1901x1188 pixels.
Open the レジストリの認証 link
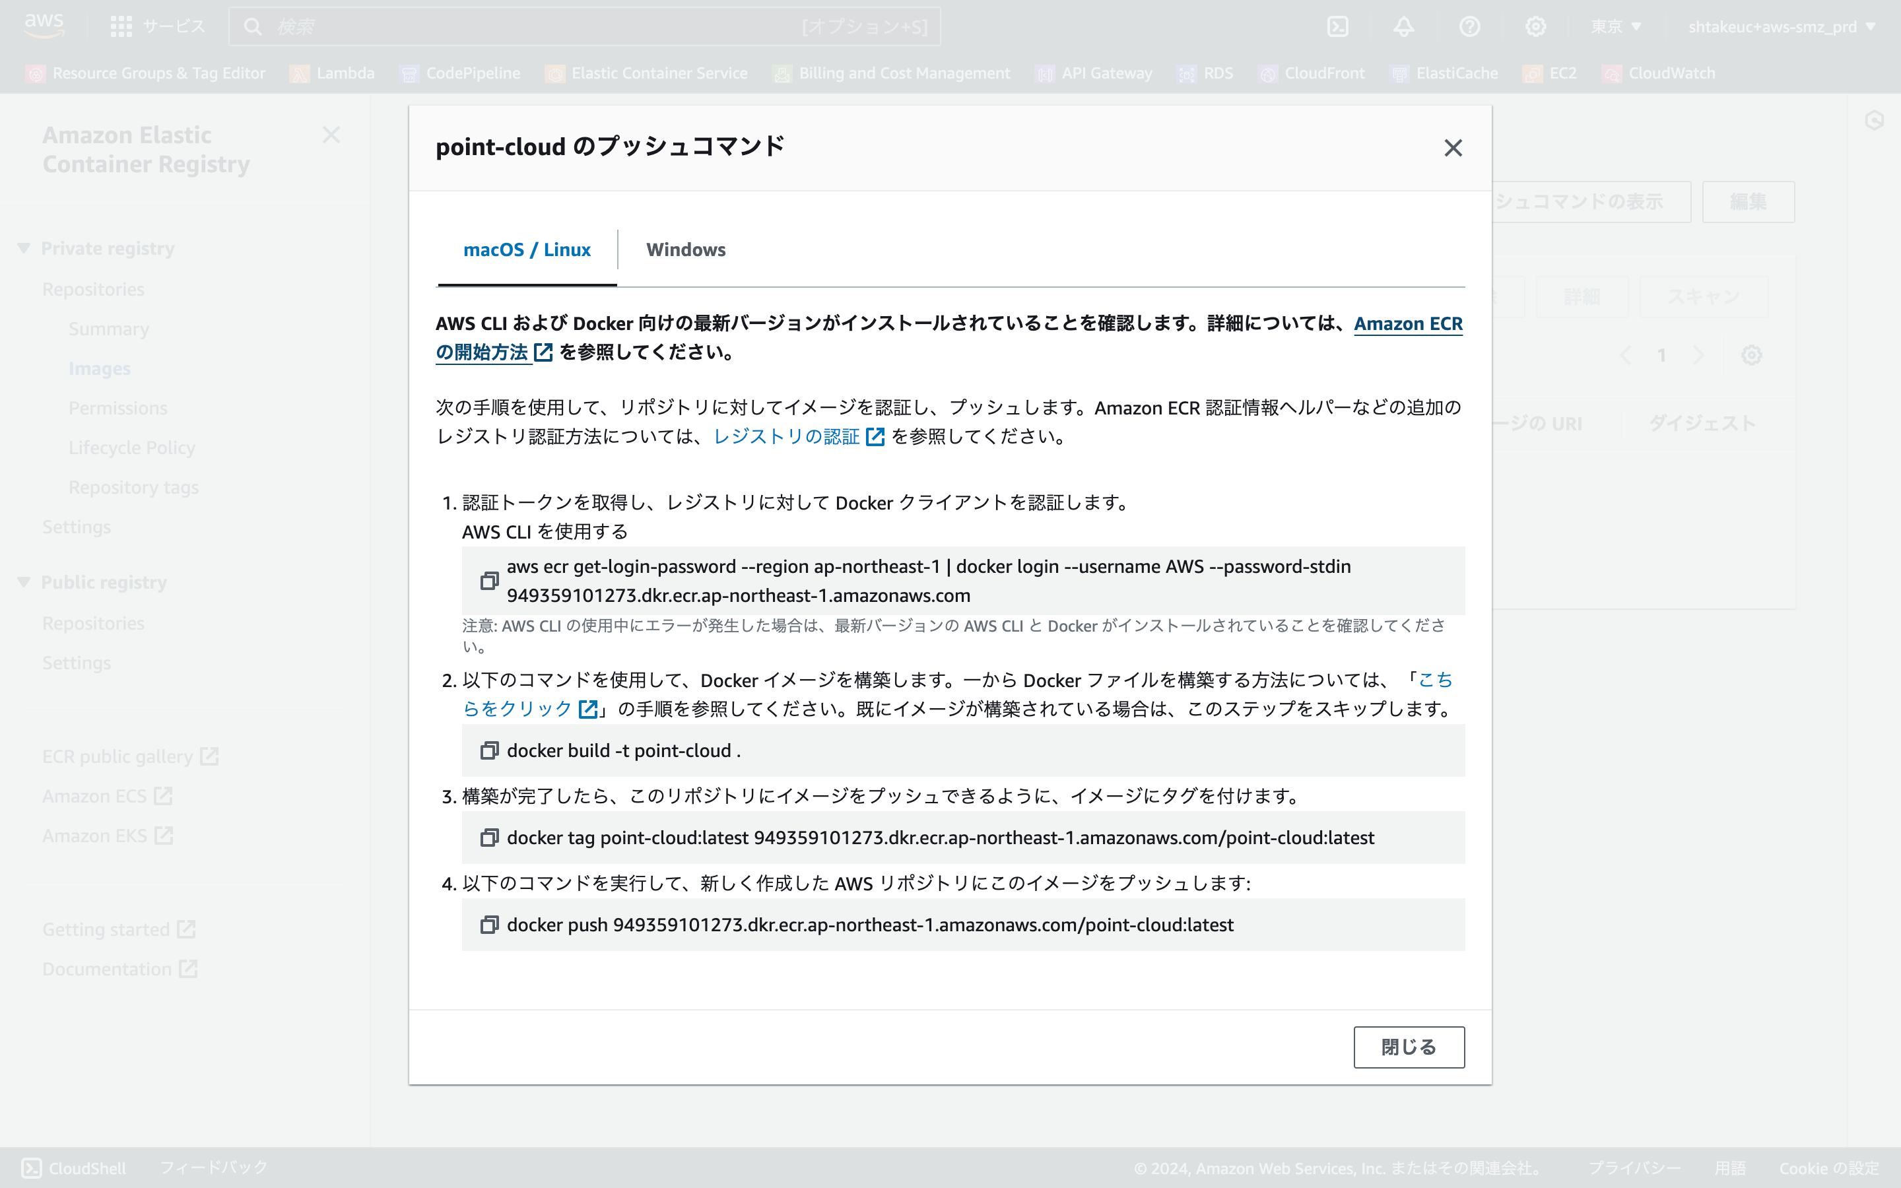pos(798,437)
